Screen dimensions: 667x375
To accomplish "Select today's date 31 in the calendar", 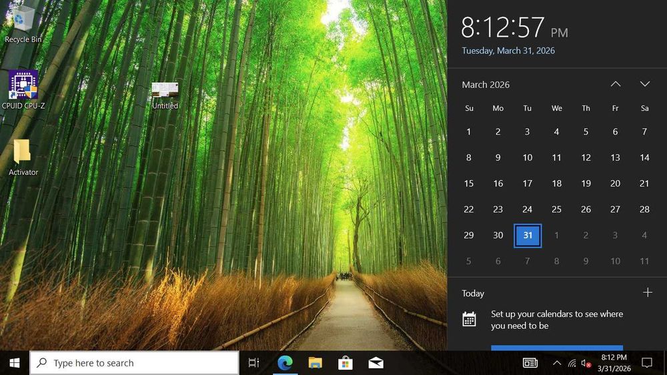I will point(528,236).
